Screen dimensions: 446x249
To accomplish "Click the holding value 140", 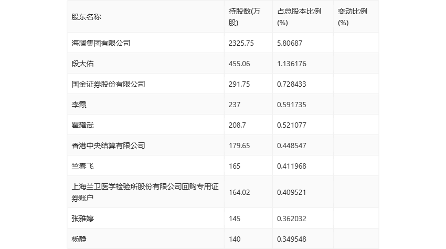I will [x=235, y=239].
